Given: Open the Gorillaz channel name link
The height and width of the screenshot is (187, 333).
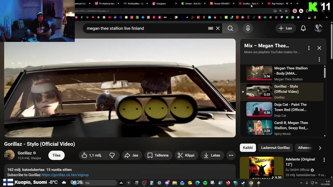Looking at the screenshot, I should [x=25, y=153].
